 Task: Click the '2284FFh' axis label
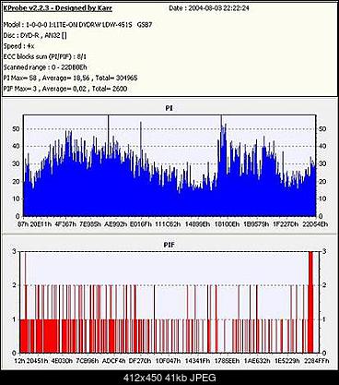(316, 361)
